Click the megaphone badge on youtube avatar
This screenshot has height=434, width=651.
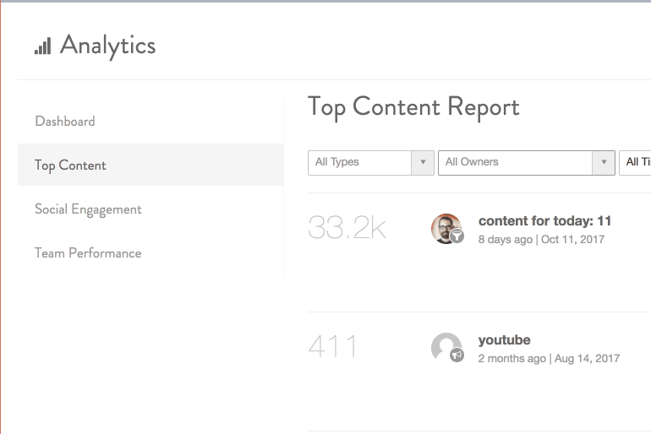457,355
